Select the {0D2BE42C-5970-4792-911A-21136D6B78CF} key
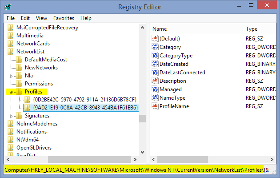 (85, 100)
